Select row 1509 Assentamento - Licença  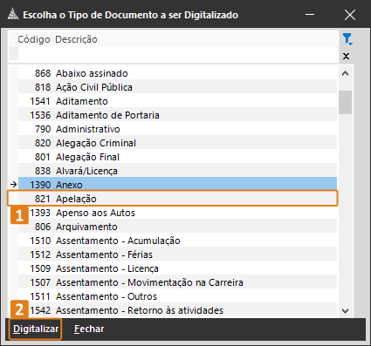point(177,268)
